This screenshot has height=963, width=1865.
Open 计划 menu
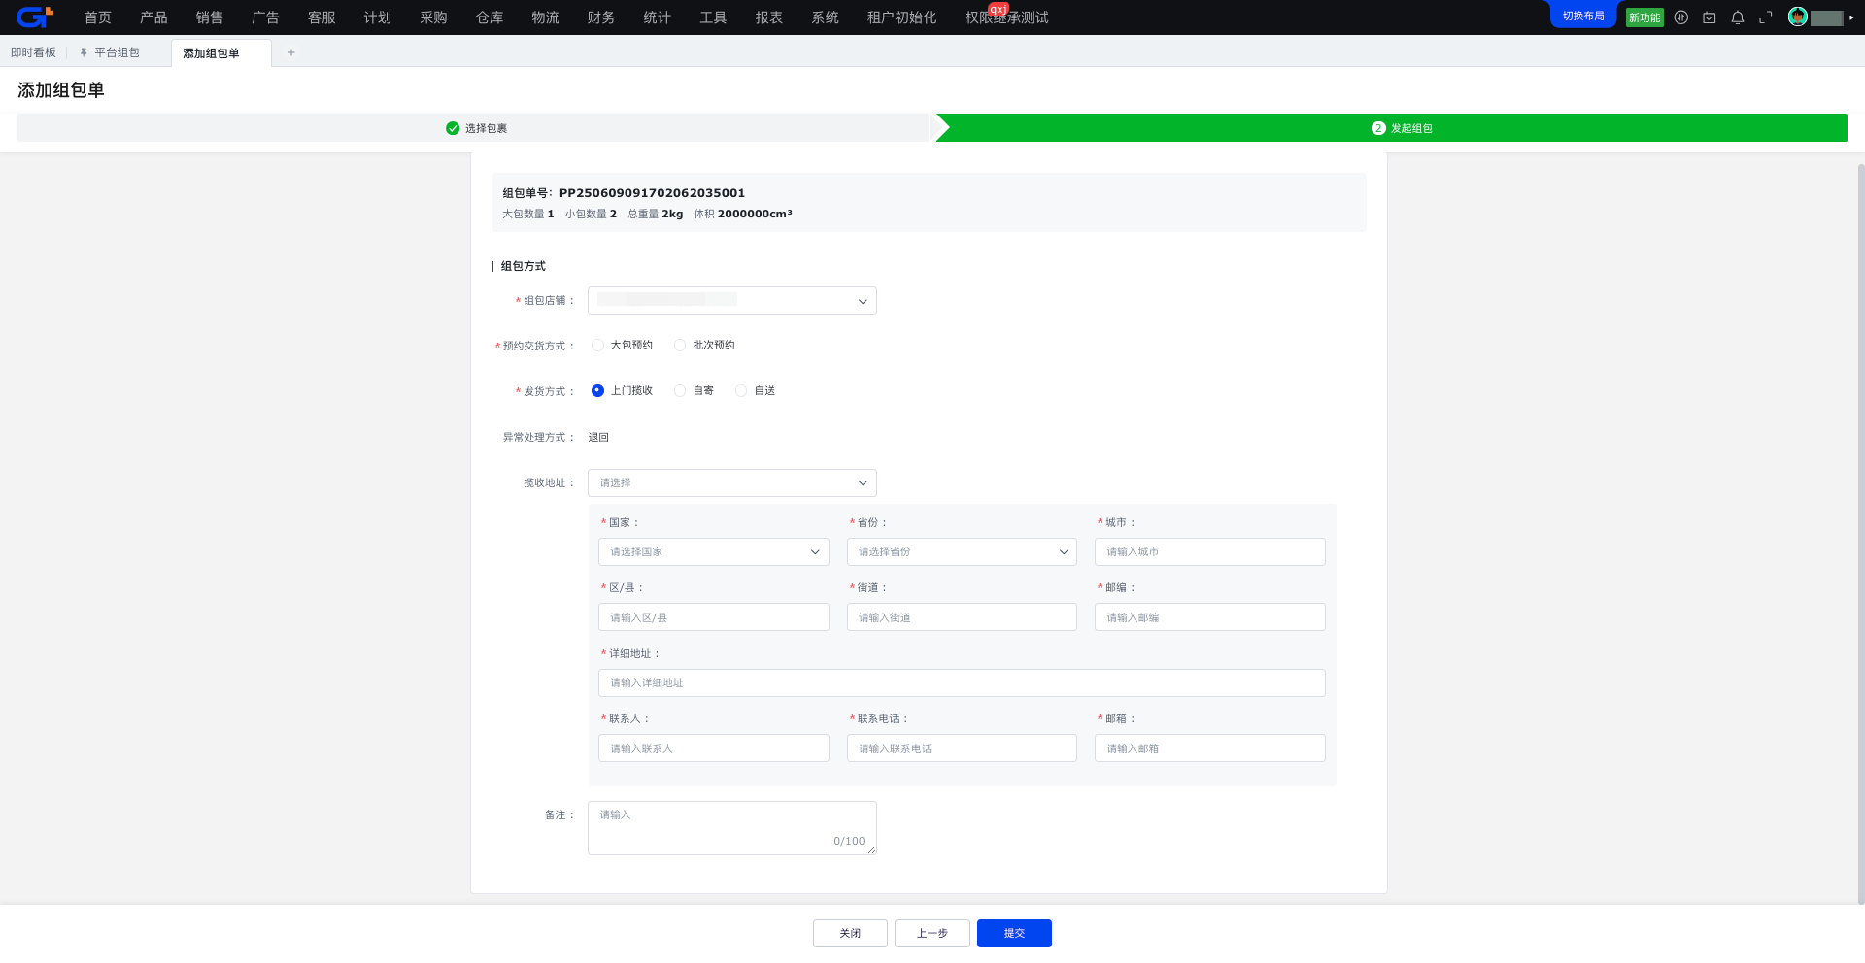(378, 17)
